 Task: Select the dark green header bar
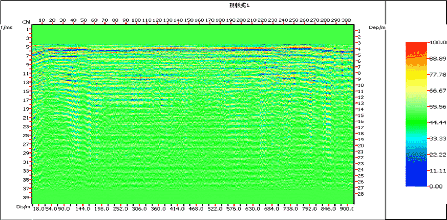click(322, 7)
